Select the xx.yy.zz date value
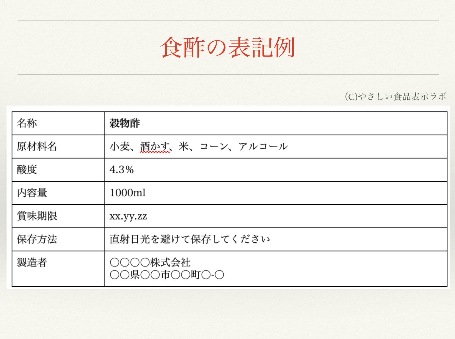 128,216
